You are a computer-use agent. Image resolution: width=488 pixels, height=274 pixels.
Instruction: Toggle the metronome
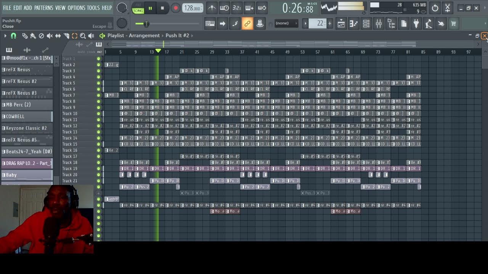(212, 8)
